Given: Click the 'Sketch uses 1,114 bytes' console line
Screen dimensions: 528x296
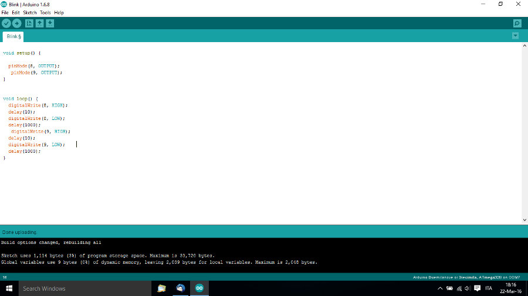Looking at the screenshot, I should point(108,256).
